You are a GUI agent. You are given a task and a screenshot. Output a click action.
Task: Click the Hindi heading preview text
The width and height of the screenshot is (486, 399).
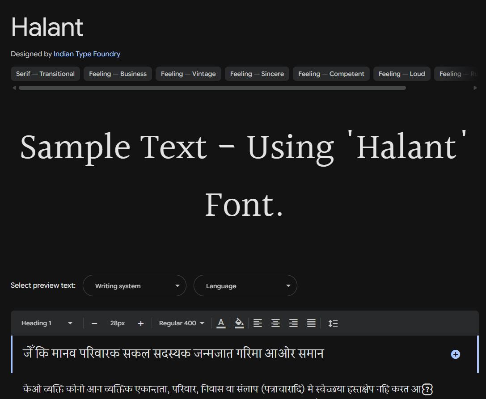tap(173, 353)
